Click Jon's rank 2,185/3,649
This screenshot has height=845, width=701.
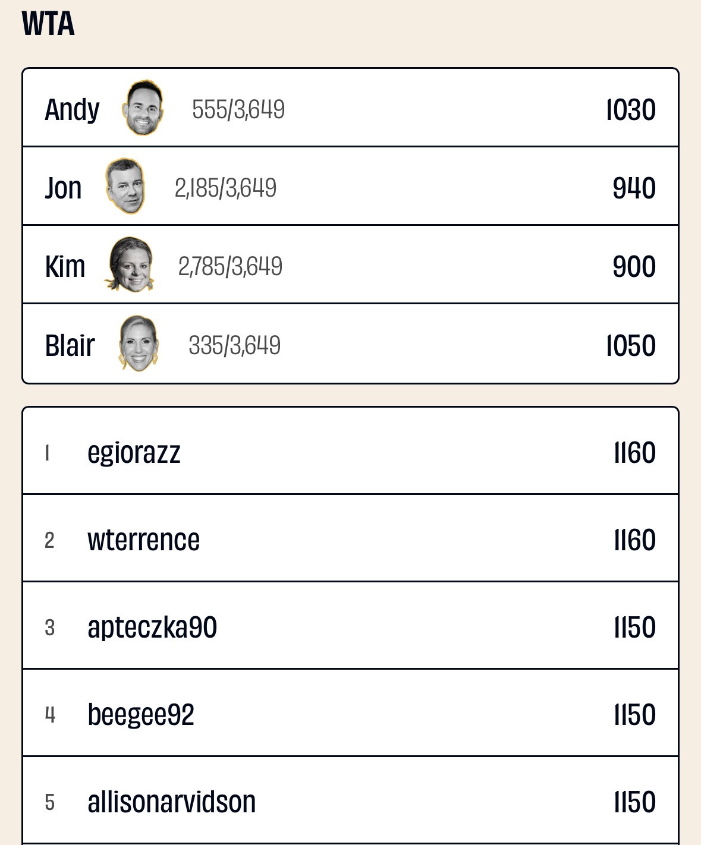225,188
